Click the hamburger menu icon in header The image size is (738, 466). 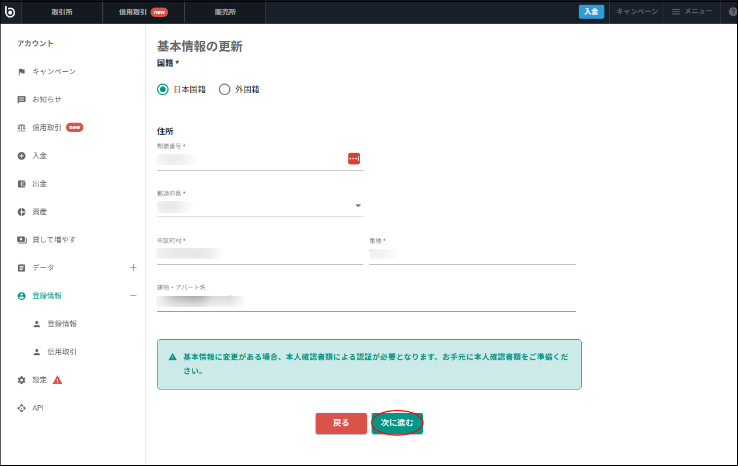click(676, 12)
